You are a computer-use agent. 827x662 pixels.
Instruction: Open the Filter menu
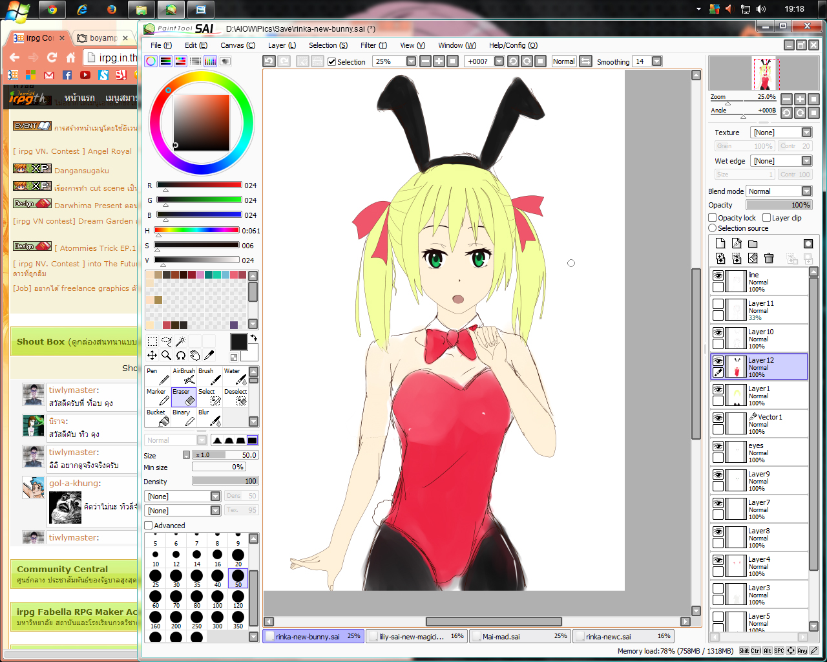point(373,45)
